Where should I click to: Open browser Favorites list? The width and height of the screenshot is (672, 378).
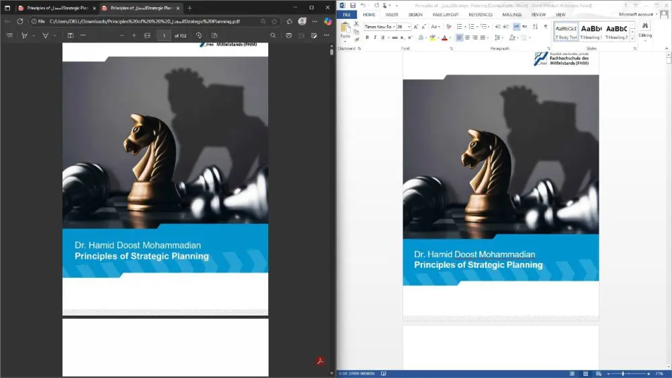[x=290, y=21]
